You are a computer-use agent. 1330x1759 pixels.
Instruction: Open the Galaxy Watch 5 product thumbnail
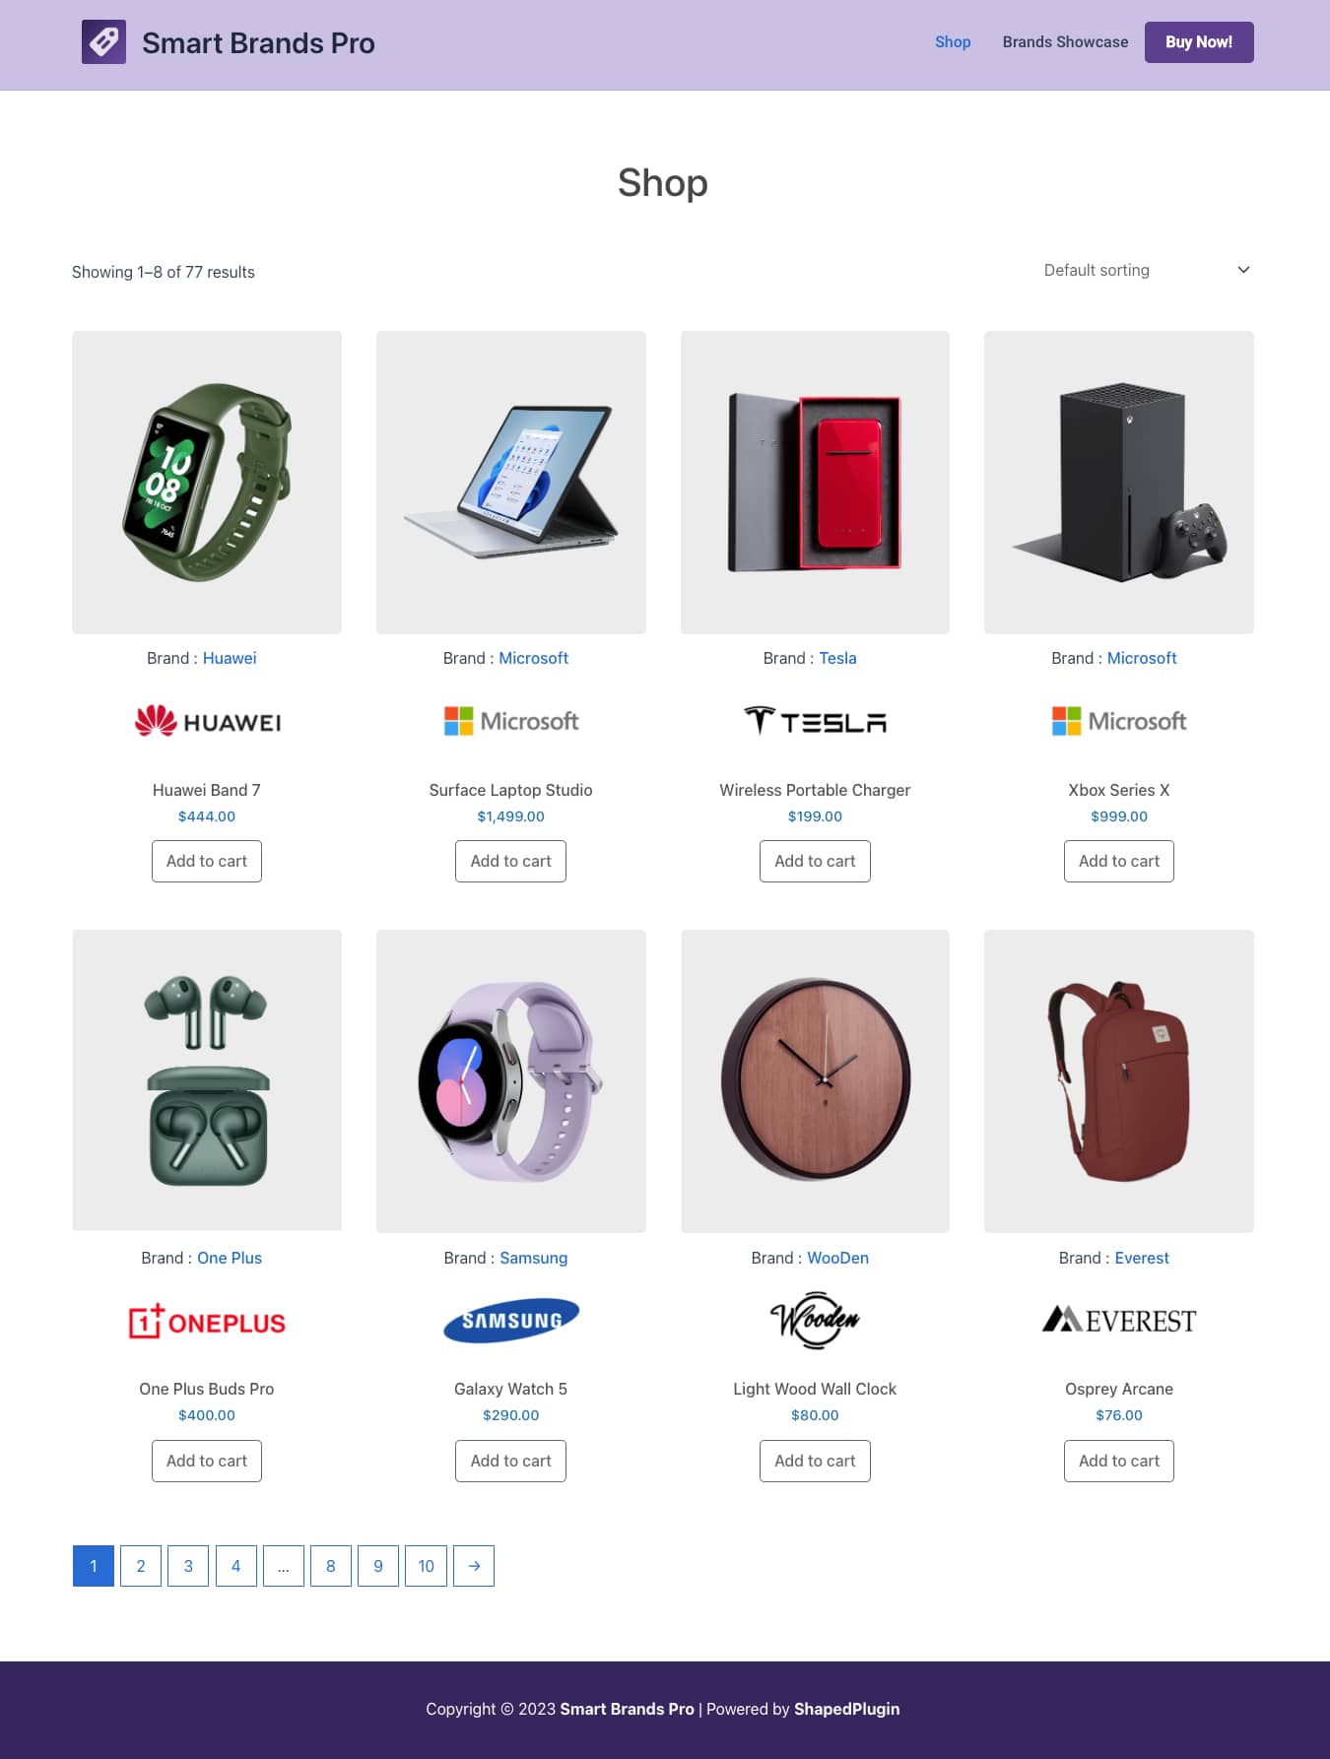pos(511,1081)
